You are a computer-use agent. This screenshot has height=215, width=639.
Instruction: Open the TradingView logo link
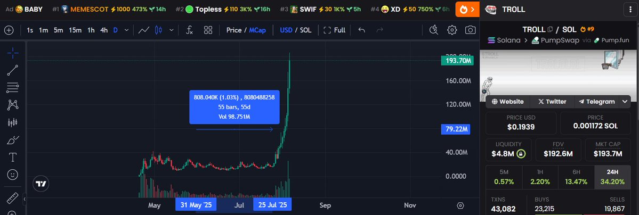[x=41, y=184]
